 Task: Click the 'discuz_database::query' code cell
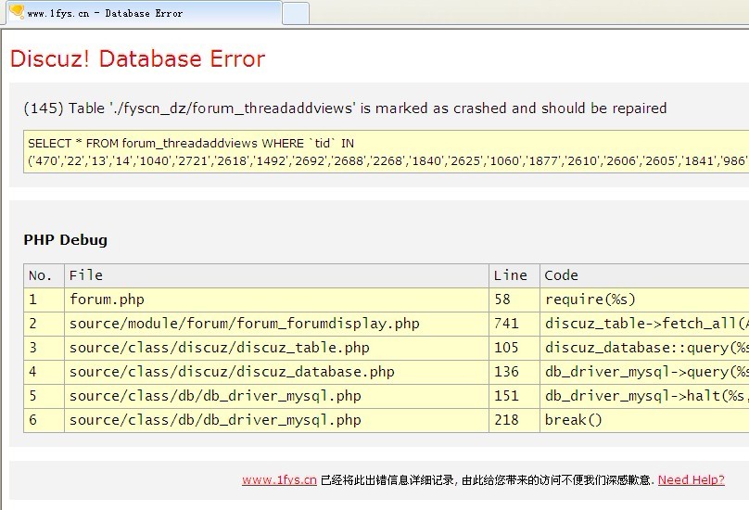click(x=644, y=348)
